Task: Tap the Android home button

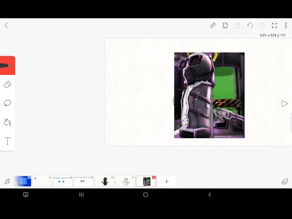Action: 146,195
